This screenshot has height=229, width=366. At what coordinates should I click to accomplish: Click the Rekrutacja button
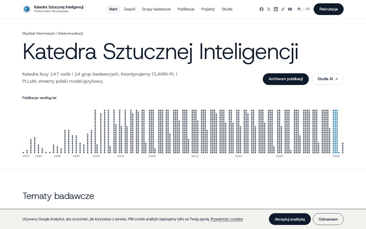pyautogui.click(x=328, y=9)
